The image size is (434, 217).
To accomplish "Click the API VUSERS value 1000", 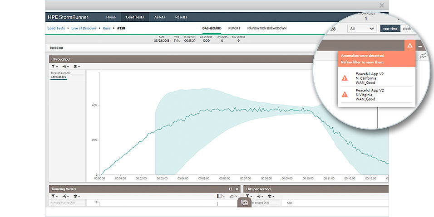I will (206, 41).
